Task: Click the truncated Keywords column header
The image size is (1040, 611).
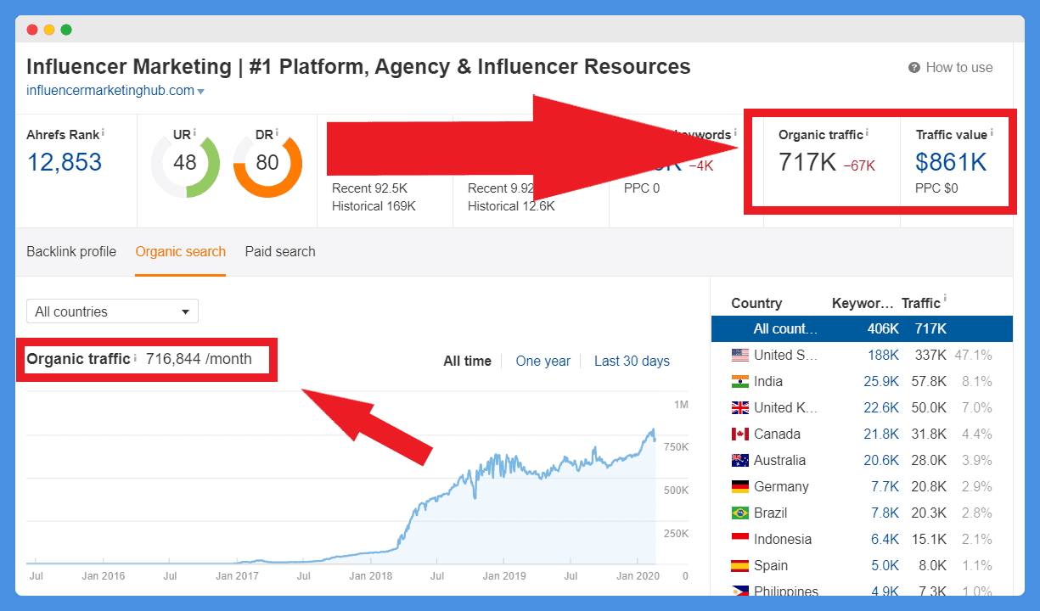Action: click(863, 303)
